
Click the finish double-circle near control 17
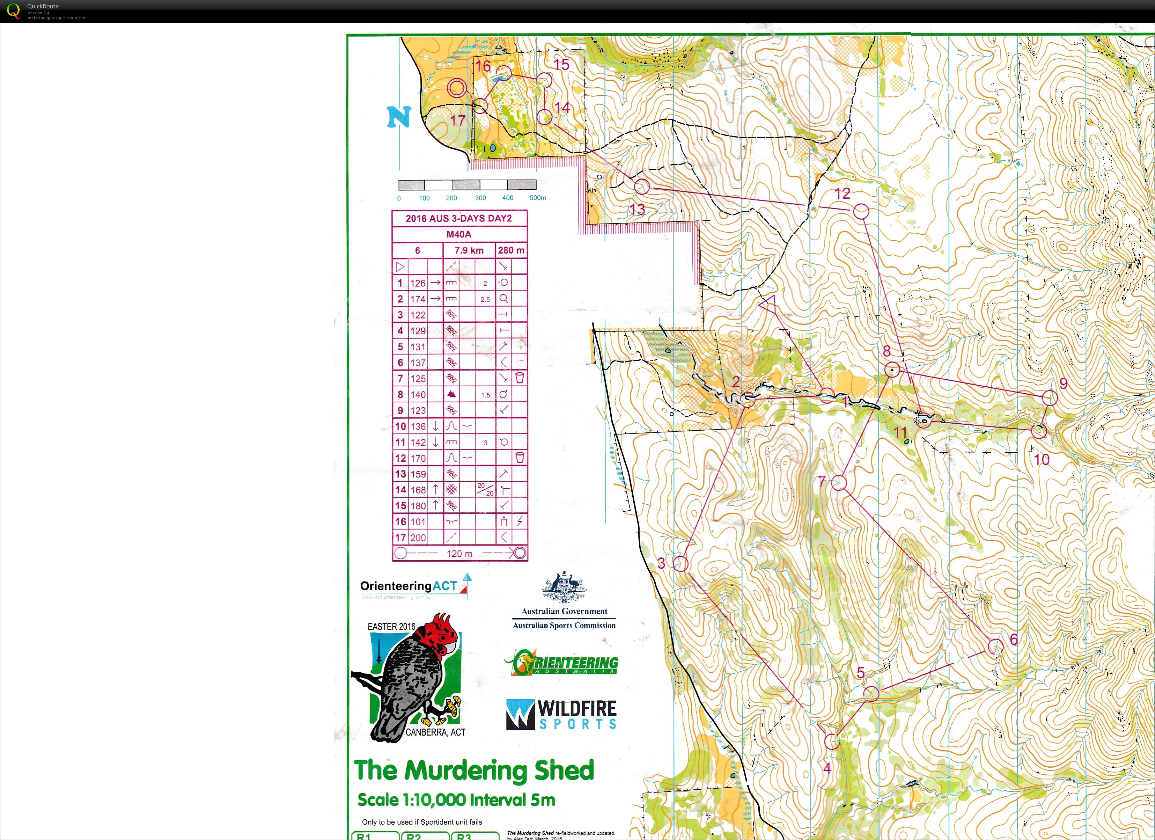pyautogui.click(x=457, y=88)
